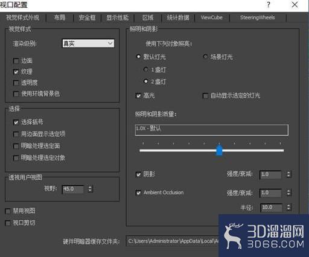309x257 pixels.
Task: Select the 场景灯光 radio button
Action: [x=205, y=57]
